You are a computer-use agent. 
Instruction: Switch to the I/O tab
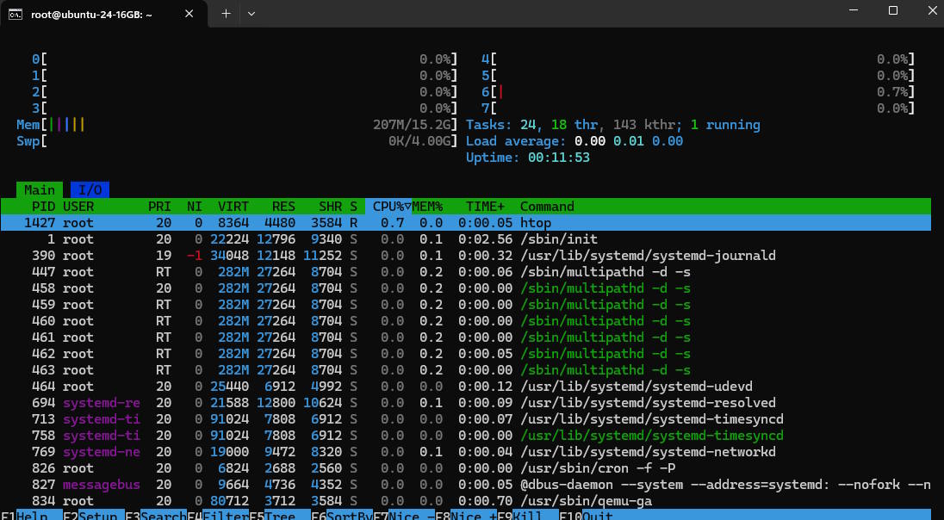[86, 190]
